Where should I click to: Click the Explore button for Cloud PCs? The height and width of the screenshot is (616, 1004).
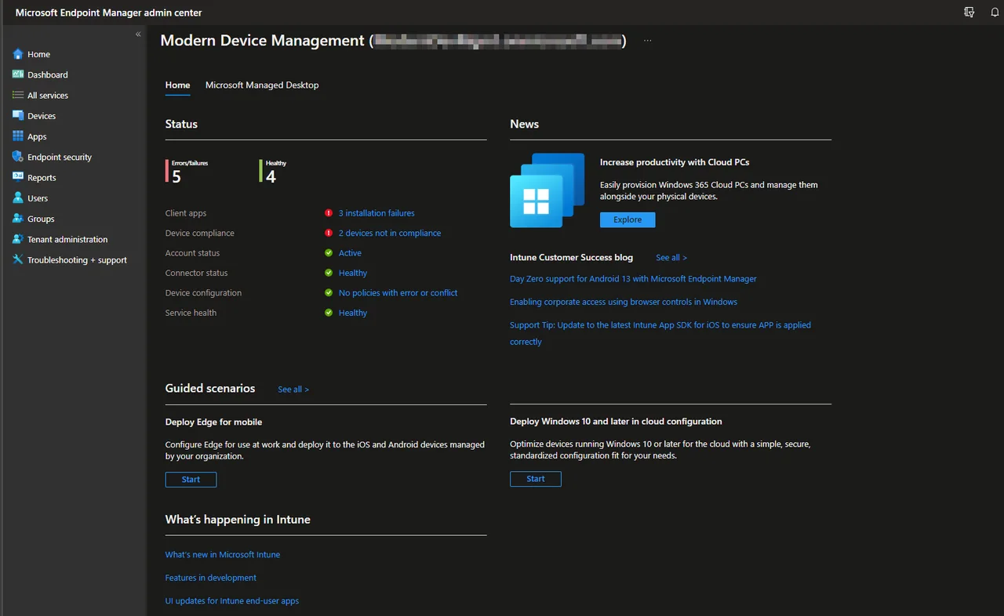(x=627, y=219)
